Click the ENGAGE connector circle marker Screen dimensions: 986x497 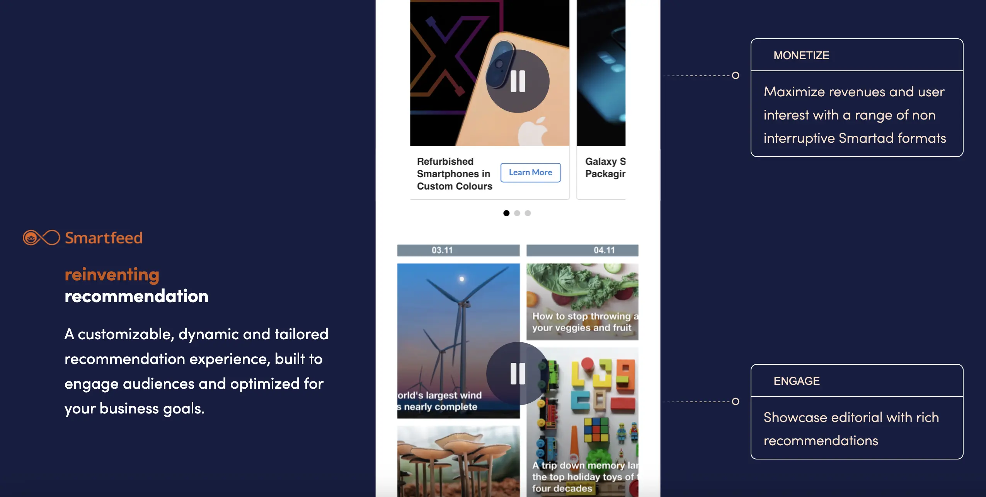tap(736, 401)
